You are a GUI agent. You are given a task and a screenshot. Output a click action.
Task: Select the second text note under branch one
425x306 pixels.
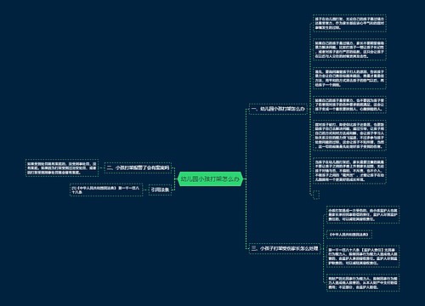(349, 49)
